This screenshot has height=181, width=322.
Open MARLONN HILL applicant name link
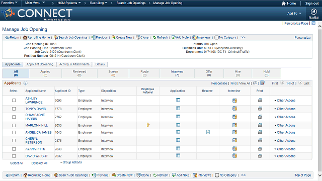37,125
